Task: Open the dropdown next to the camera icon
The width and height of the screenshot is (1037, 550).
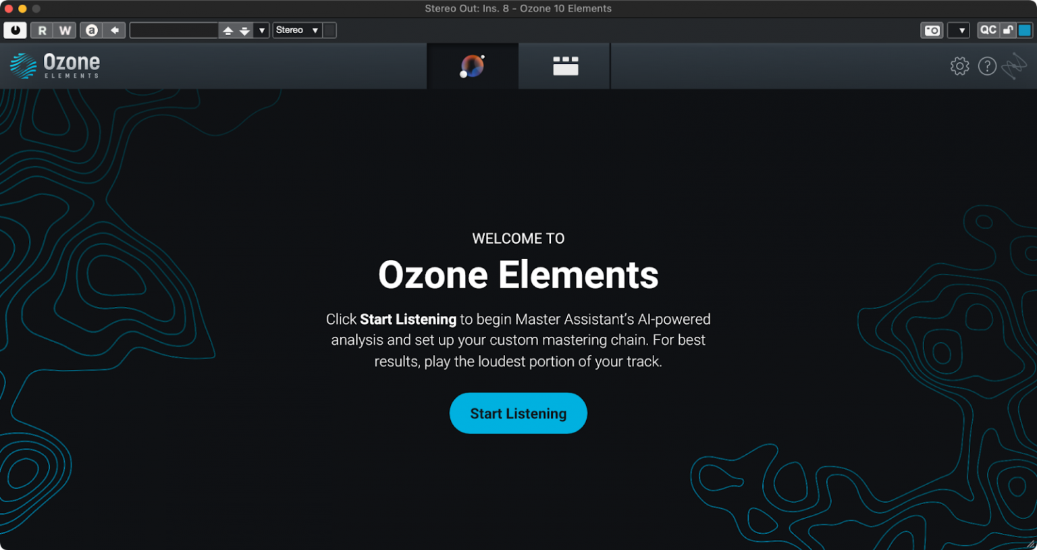Action: (x=961, y=30)
